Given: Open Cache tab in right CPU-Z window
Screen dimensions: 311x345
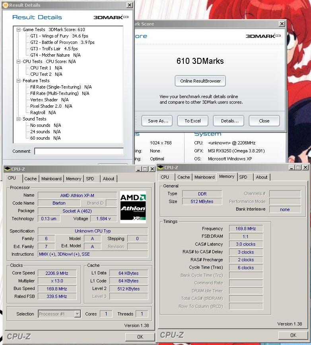Looking at the screenshot, I should [x=184, y=177].
